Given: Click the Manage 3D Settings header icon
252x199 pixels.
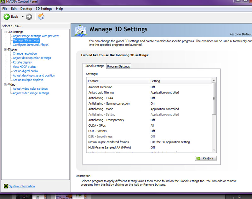Looking at the screenshot, I should [81, 30].
